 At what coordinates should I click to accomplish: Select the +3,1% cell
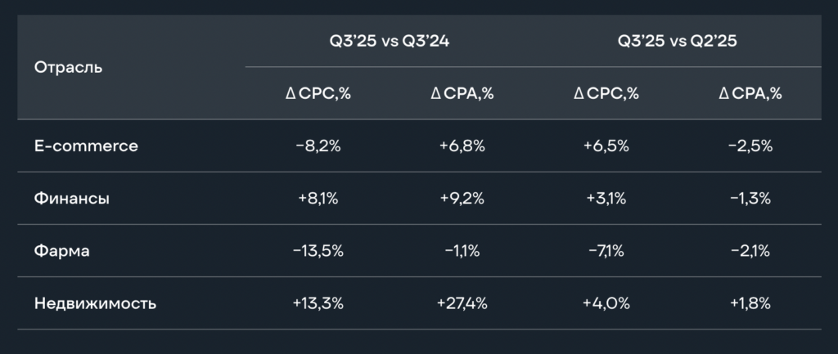pos(606,199)
